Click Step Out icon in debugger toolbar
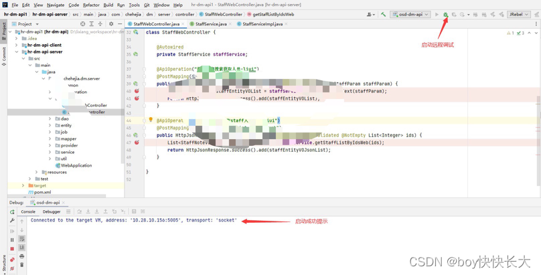Screen dimensions: 541x275 tap(106, 211)
